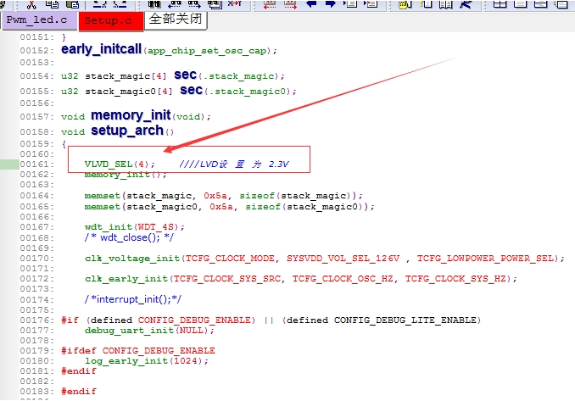Click the opening brace on line 159
The width and height of the screenshot is (575, 401).
click(x=64, y=143)
